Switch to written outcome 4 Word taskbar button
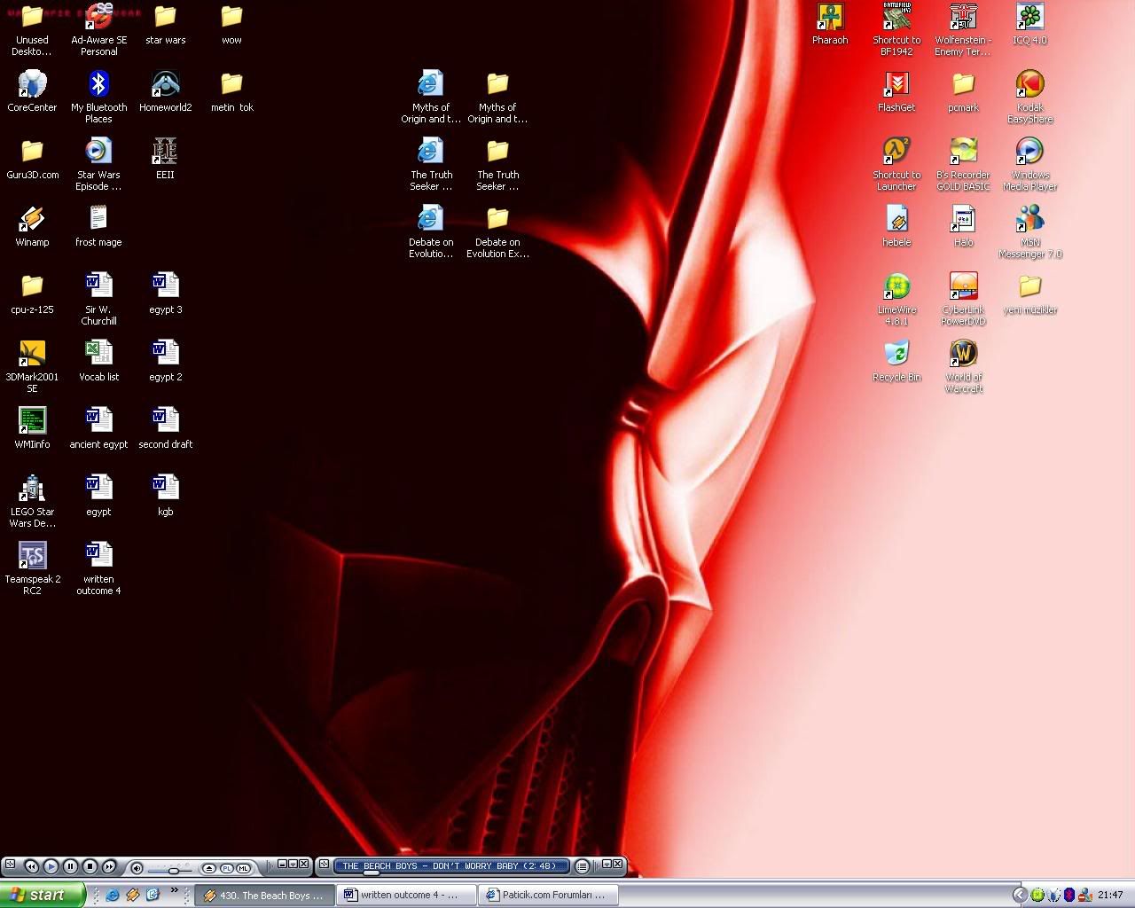 (407, 896)
